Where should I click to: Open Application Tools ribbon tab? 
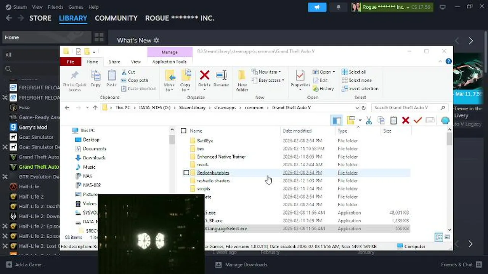click(x=169, y=62)
